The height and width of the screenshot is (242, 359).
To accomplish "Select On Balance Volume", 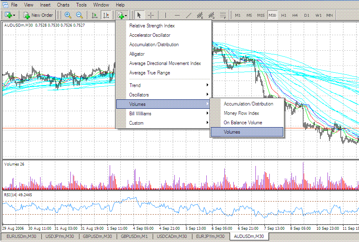I will [247, 123].
